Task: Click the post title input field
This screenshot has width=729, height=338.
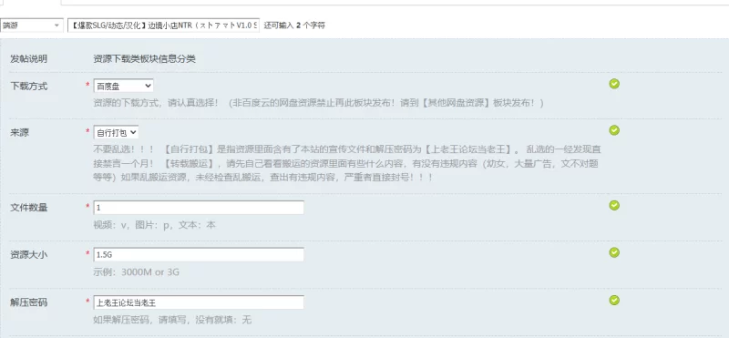Action: (163, 26)
